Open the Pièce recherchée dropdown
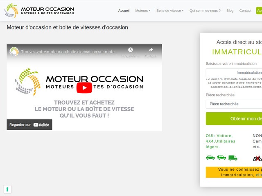The image size is (262, 196). (234, 104)
